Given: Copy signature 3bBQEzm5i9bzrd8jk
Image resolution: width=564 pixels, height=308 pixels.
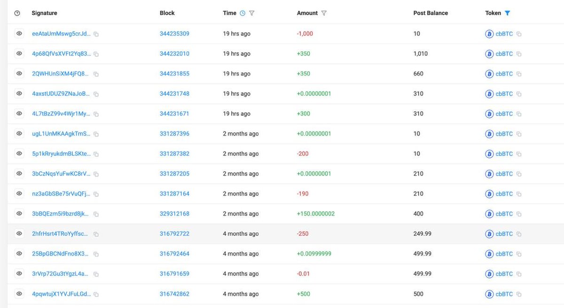Looking at the screenshot, I should click(x=96, y=214).
